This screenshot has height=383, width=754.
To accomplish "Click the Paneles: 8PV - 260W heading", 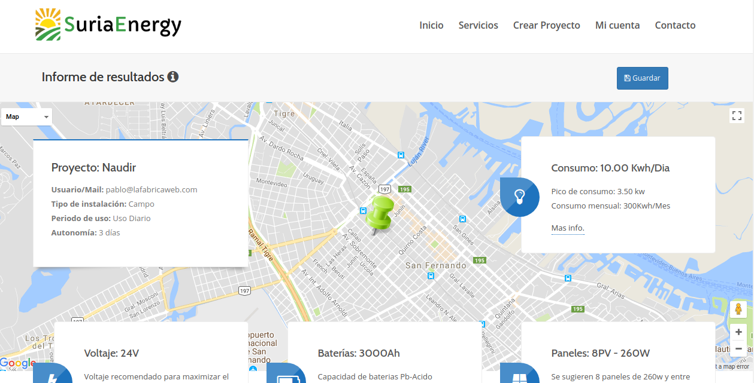I will coord(601,353).
